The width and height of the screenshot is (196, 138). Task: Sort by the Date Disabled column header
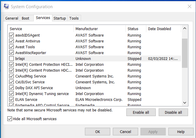pyautogui.click(x=163, y=29)
